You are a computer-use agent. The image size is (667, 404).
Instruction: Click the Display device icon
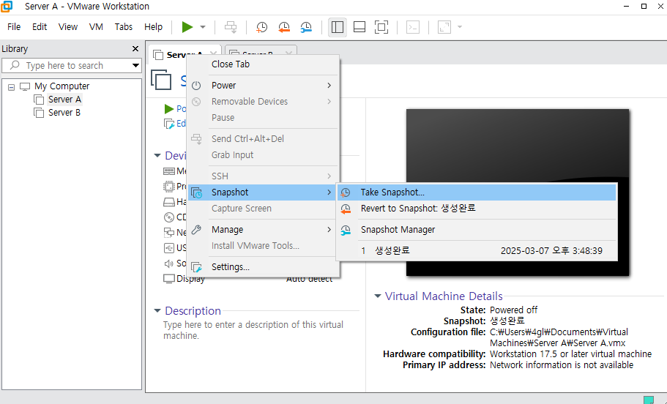[169, 279]
